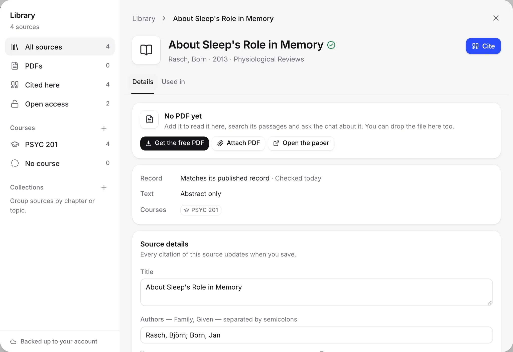Show sources Cited here
Viewport: 513px width, 352px height.
point(60,85)
